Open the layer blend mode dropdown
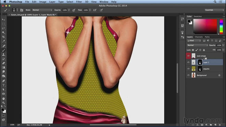Image resolution: width=226 pixels, height=127 pixels. point(197,45)
